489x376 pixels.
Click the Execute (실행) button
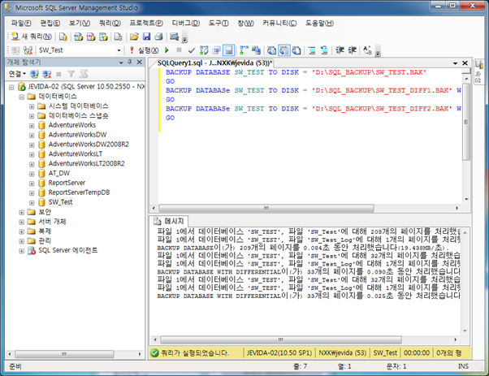click(x=144, y=50)
